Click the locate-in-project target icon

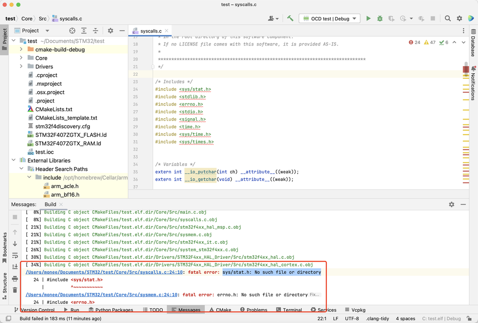(x=72, y=31)
